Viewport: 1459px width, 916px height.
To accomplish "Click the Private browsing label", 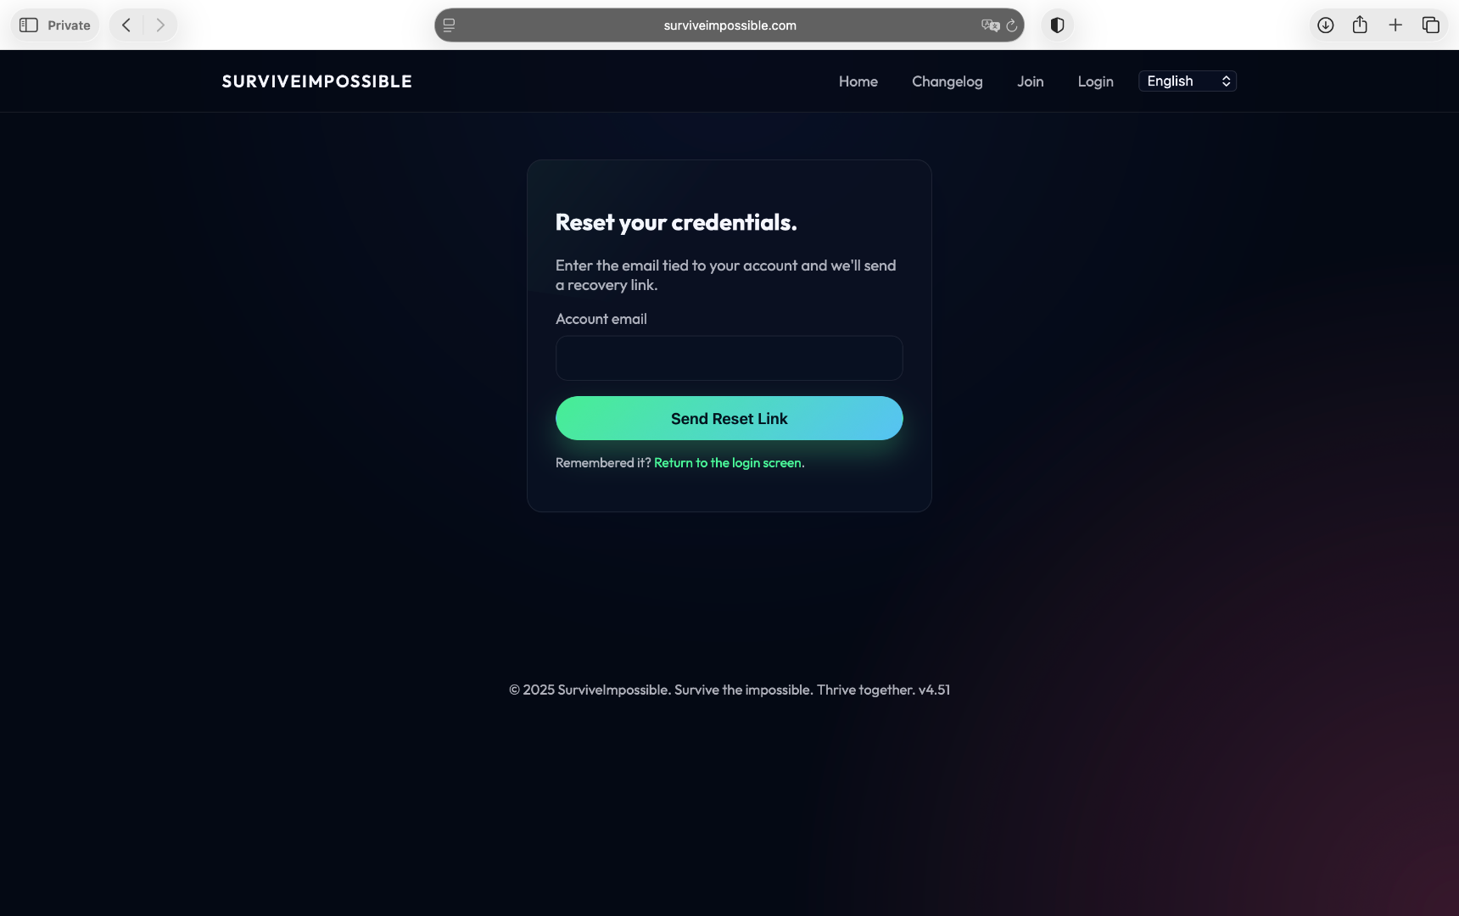I will click(69, 25).
